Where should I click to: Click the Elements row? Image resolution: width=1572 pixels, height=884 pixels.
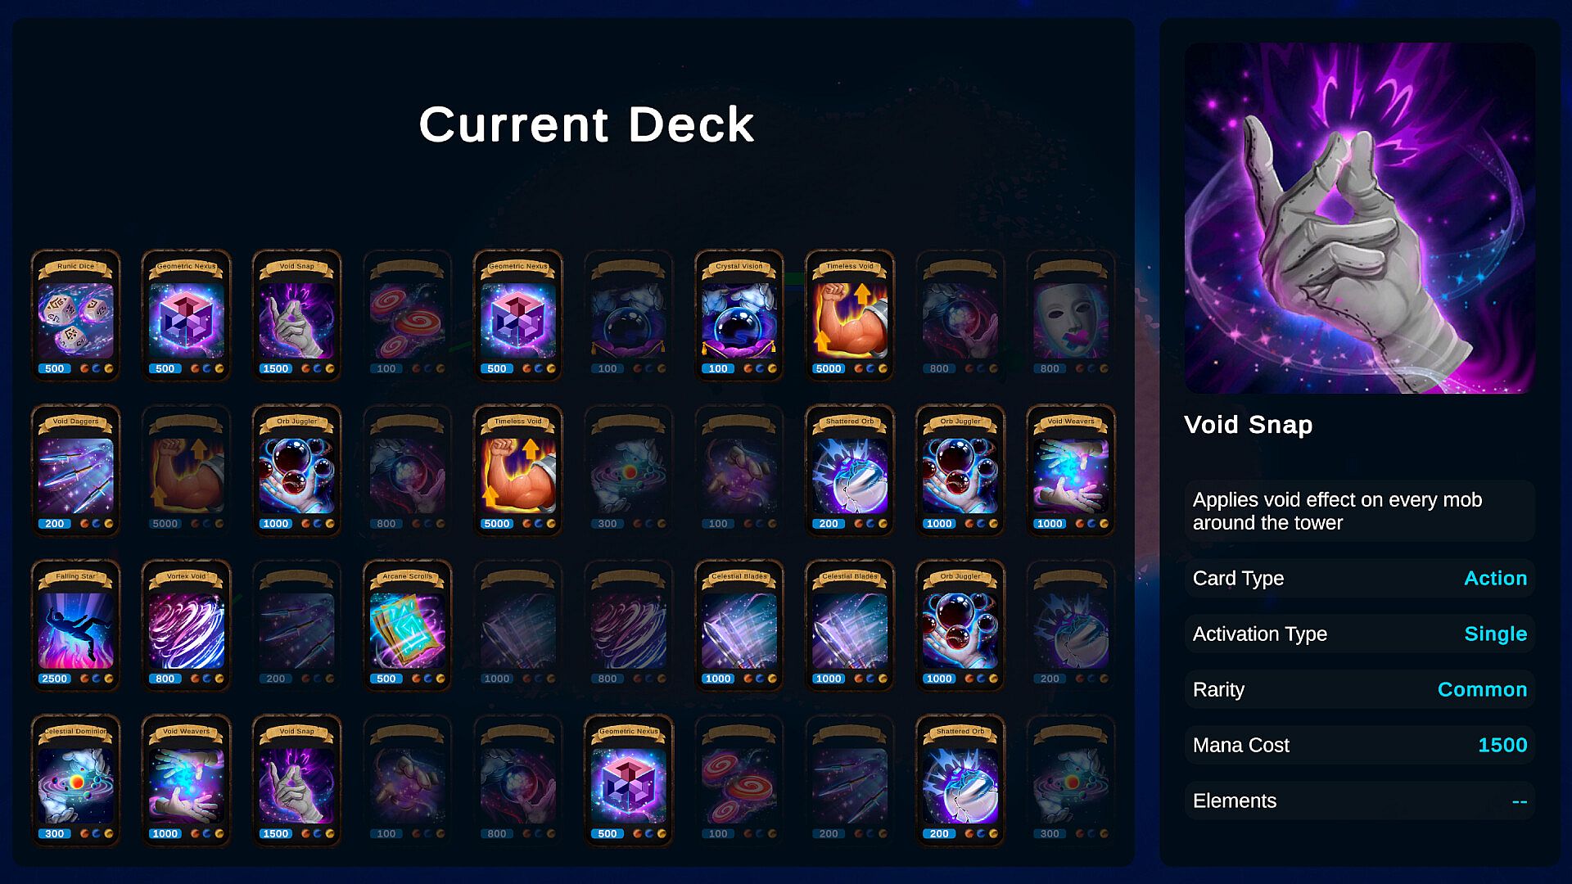click(x=1359, y=801)
